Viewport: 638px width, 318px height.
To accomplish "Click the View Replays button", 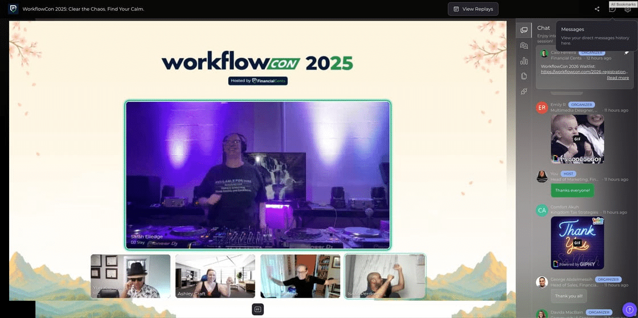I will pyautogui.click(x=473, y=9).
